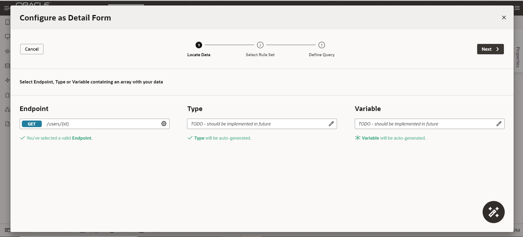Toggle the top-left hamburger navigation menu
523x237 pixels.
7,8
